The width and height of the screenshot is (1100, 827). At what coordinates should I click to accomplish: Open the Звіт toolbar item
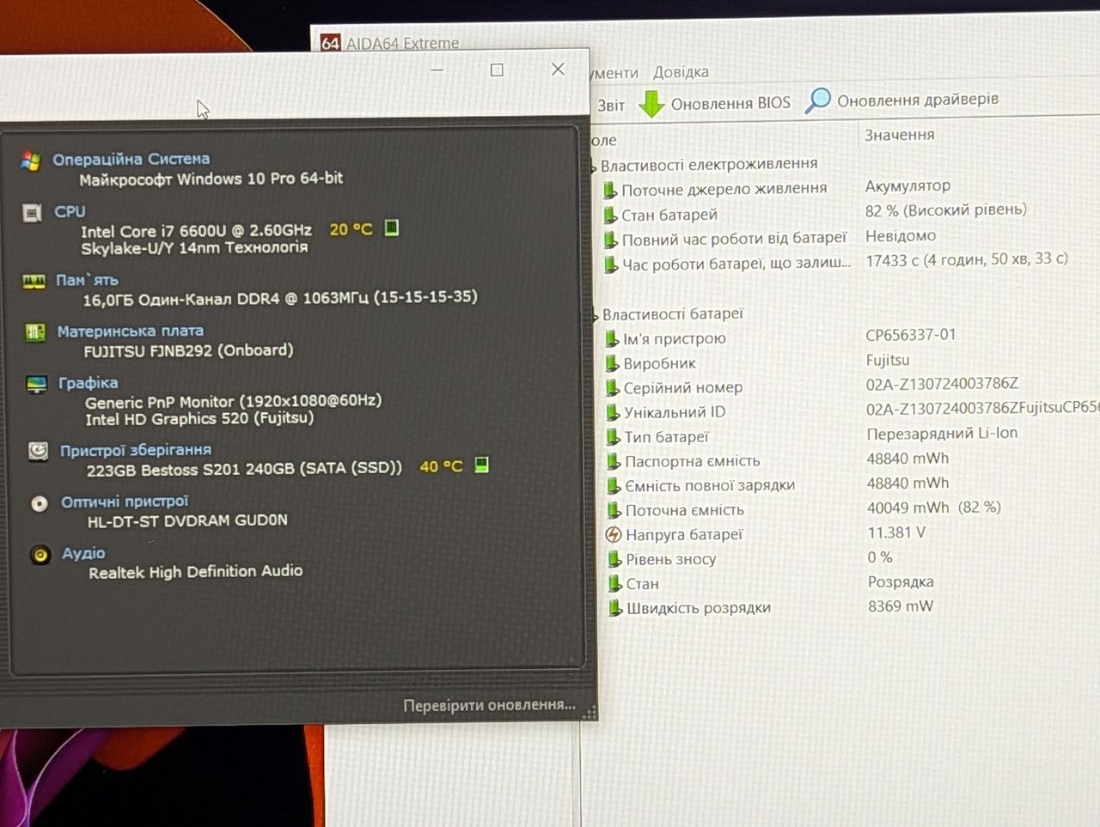point(611,106)
